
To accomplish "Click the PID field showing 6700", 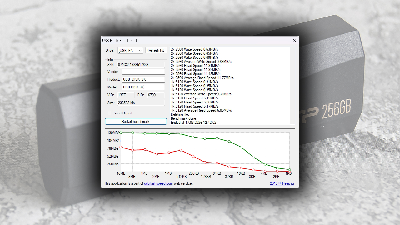I will click(x=156, y=95).
